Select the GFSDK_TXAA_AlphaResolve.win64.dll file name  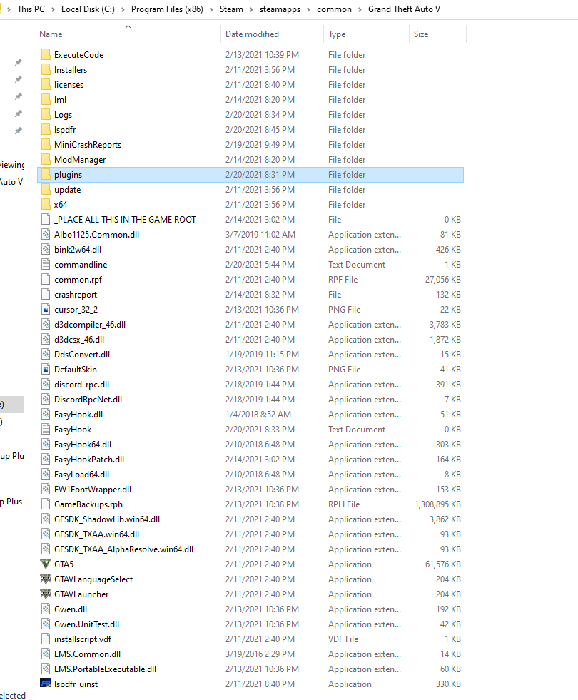(x=123, y=549)
